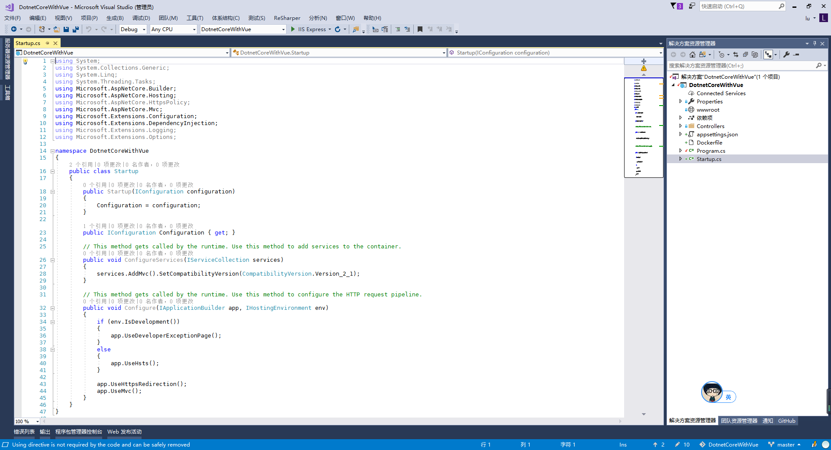
Task: Click the Show All Files icon
Action: (755, 55)
